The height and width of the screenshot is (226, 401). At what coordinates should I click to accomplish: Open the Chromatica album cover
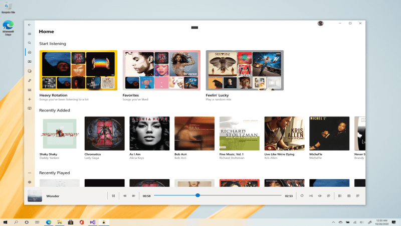tap(105, 134)
